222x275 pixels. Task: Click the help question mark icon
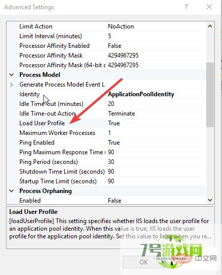[186, 7]
